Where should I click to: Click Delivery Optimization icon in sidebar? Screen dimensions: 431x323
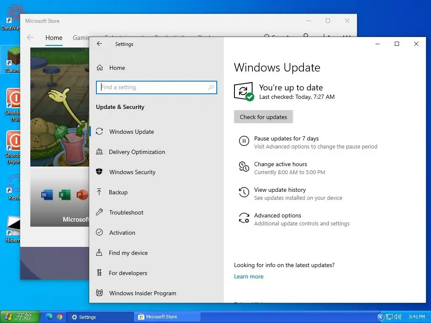(x=99, y=151)
